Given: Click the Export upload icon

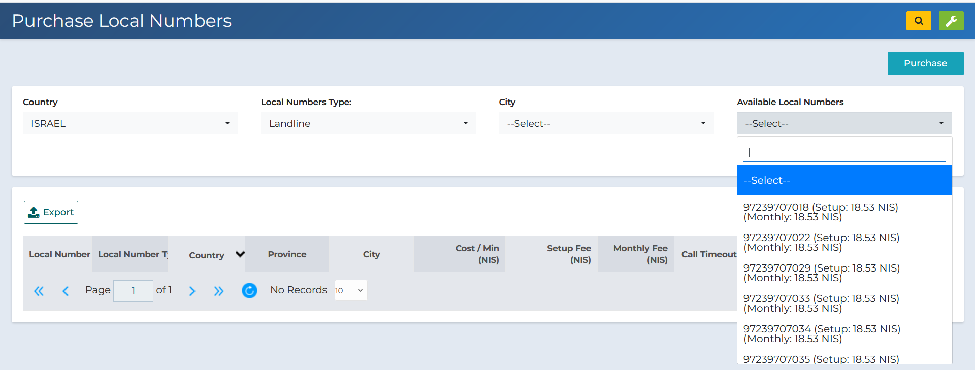Looking at the screenshot, I should 34,212.
